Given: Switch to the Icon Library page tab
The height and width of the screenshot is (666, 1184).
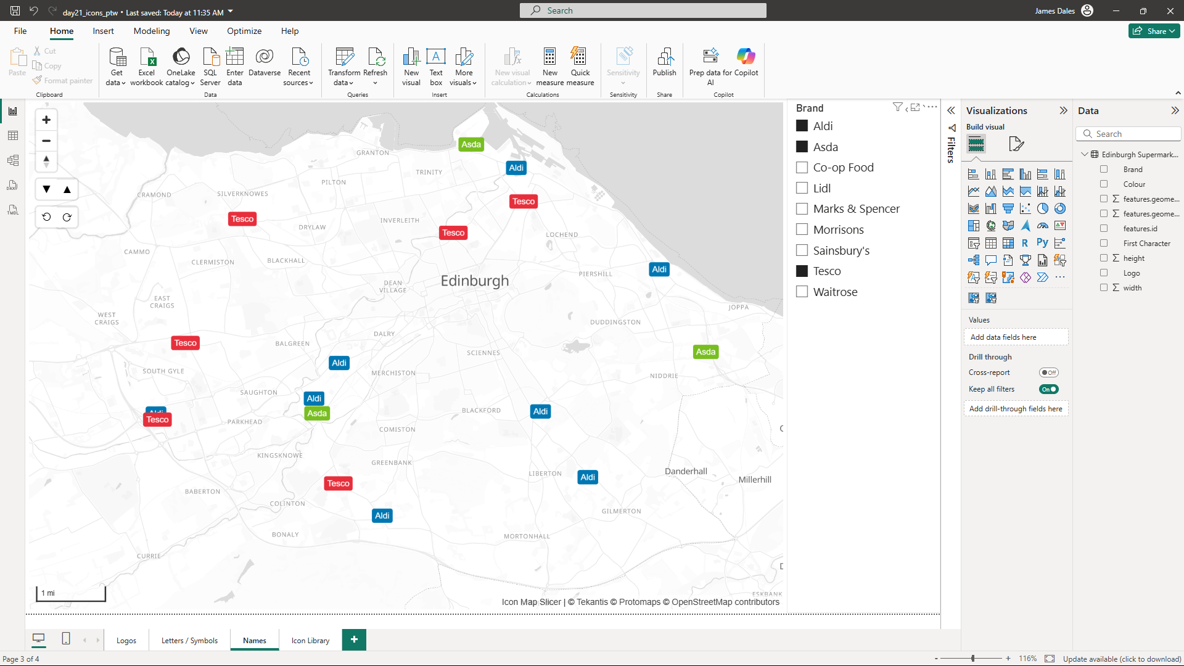Looking at the screenshot, I should tap(310, 641).
